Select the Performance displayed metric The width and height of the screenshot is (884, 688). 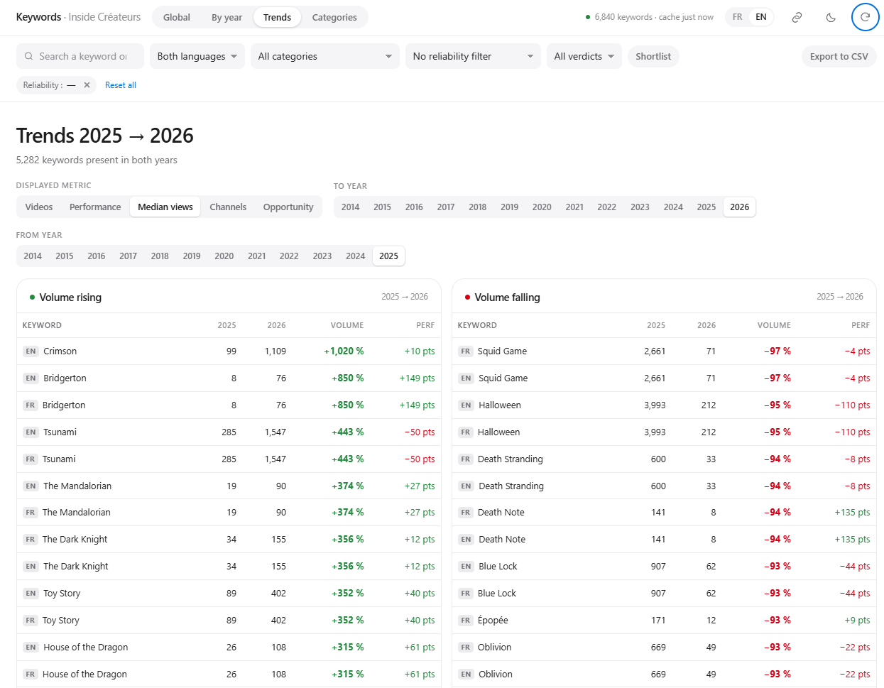pos(95,207)
